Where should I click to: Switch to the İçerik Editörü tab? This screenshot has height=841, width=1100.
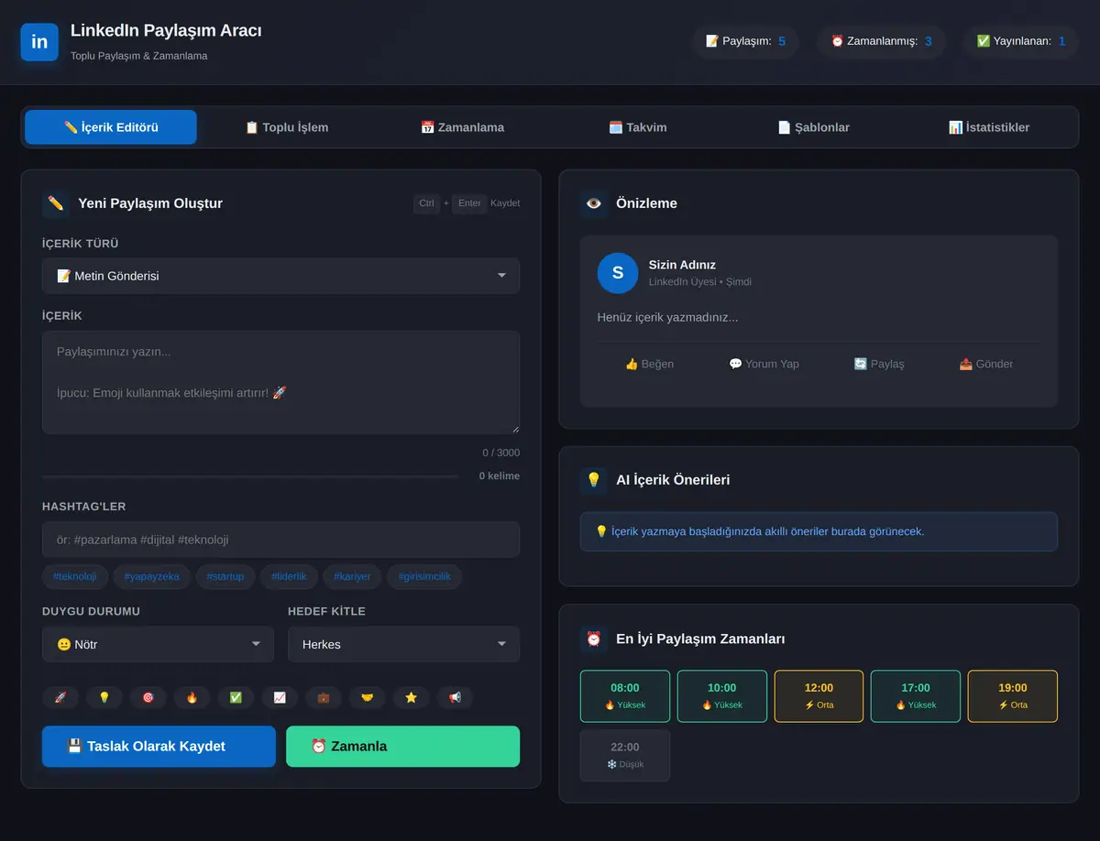(x=111, y=127)
